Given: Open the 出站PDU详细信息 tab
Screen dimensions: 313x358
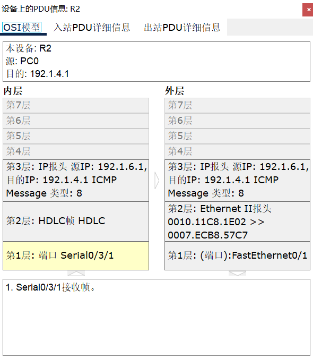Looking at the screenshot, I should 182,28.
